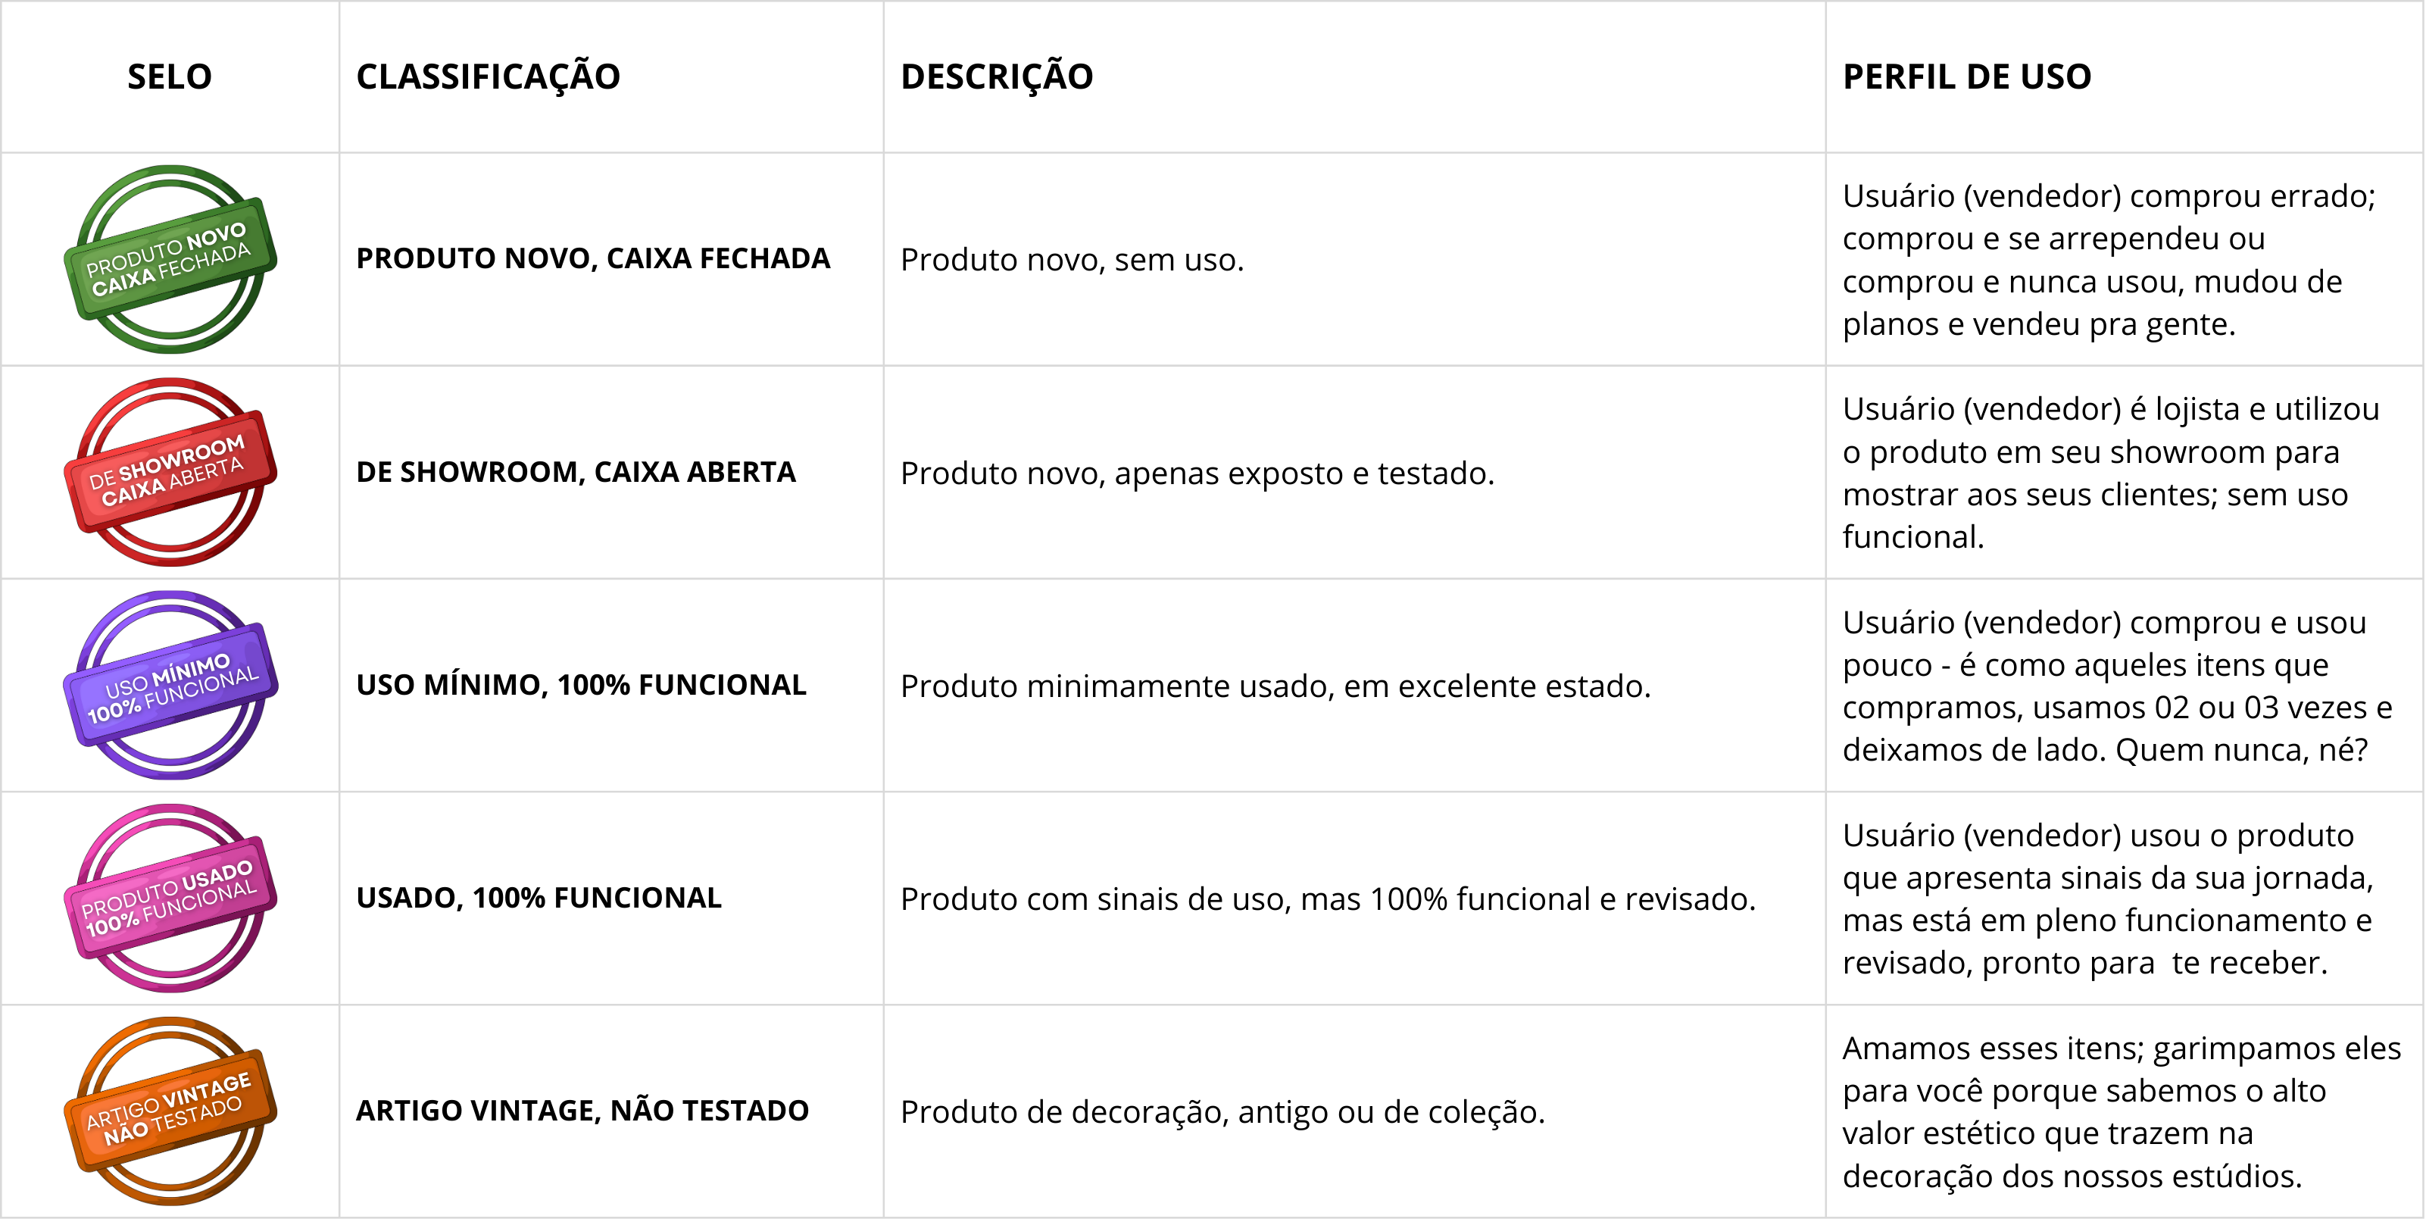Click the "Produto novo, sem uso." description
The width and height of the screenshot is (2426, 1219).
click(1072, 259)
